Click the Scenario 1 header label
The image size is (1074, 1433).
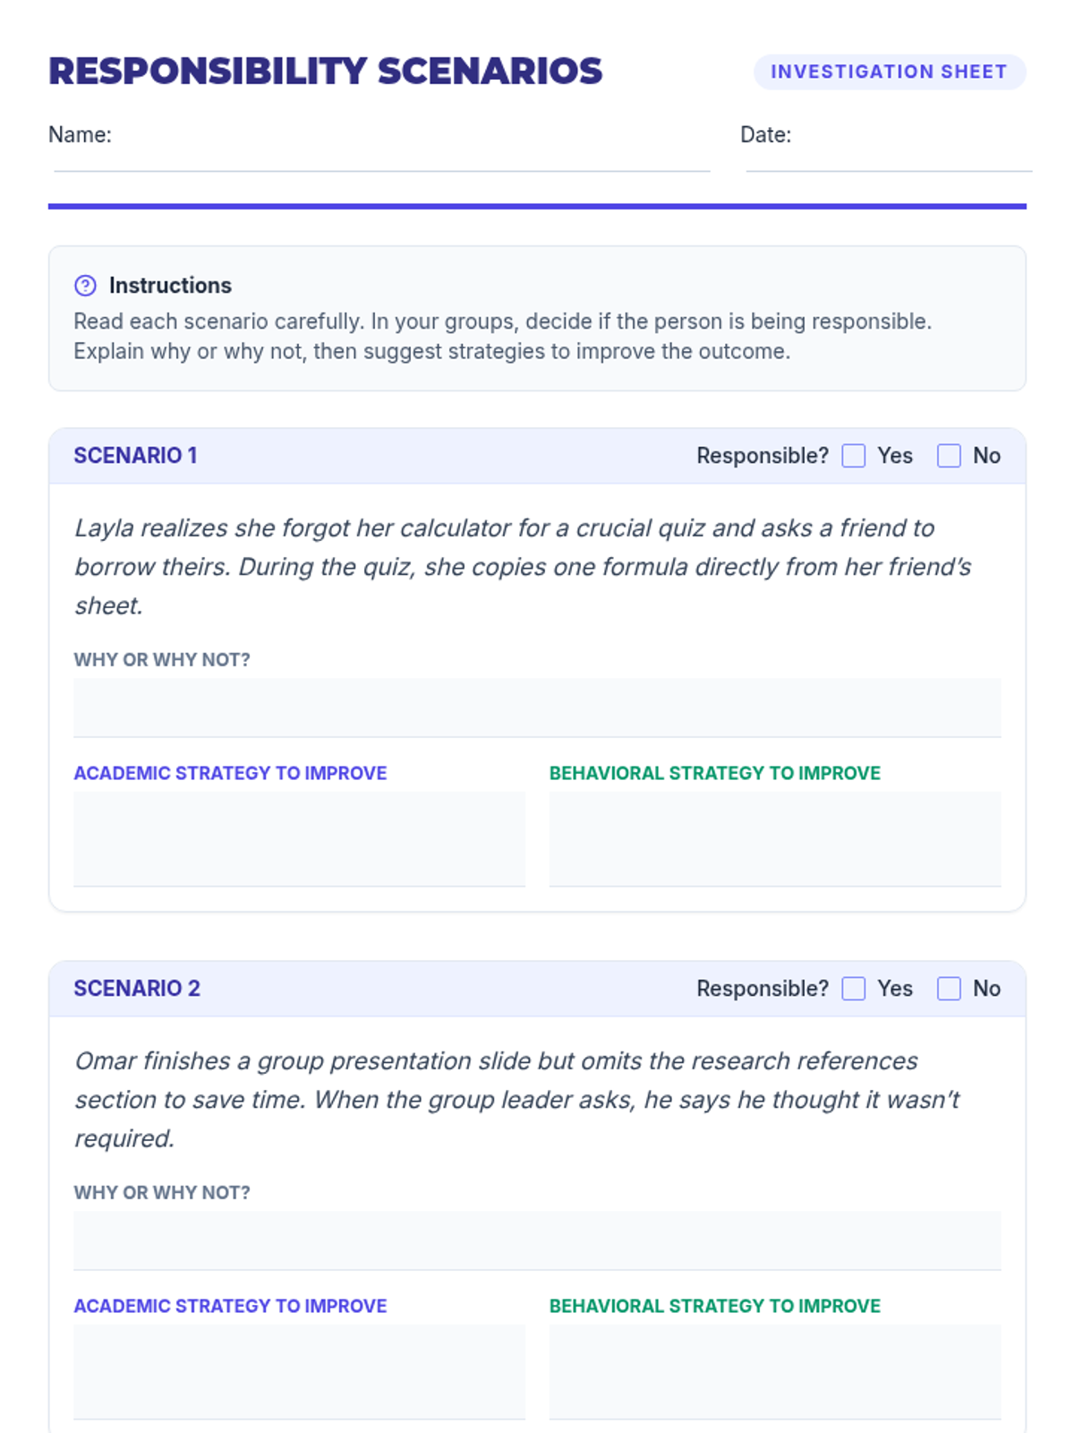click(135, 456)
